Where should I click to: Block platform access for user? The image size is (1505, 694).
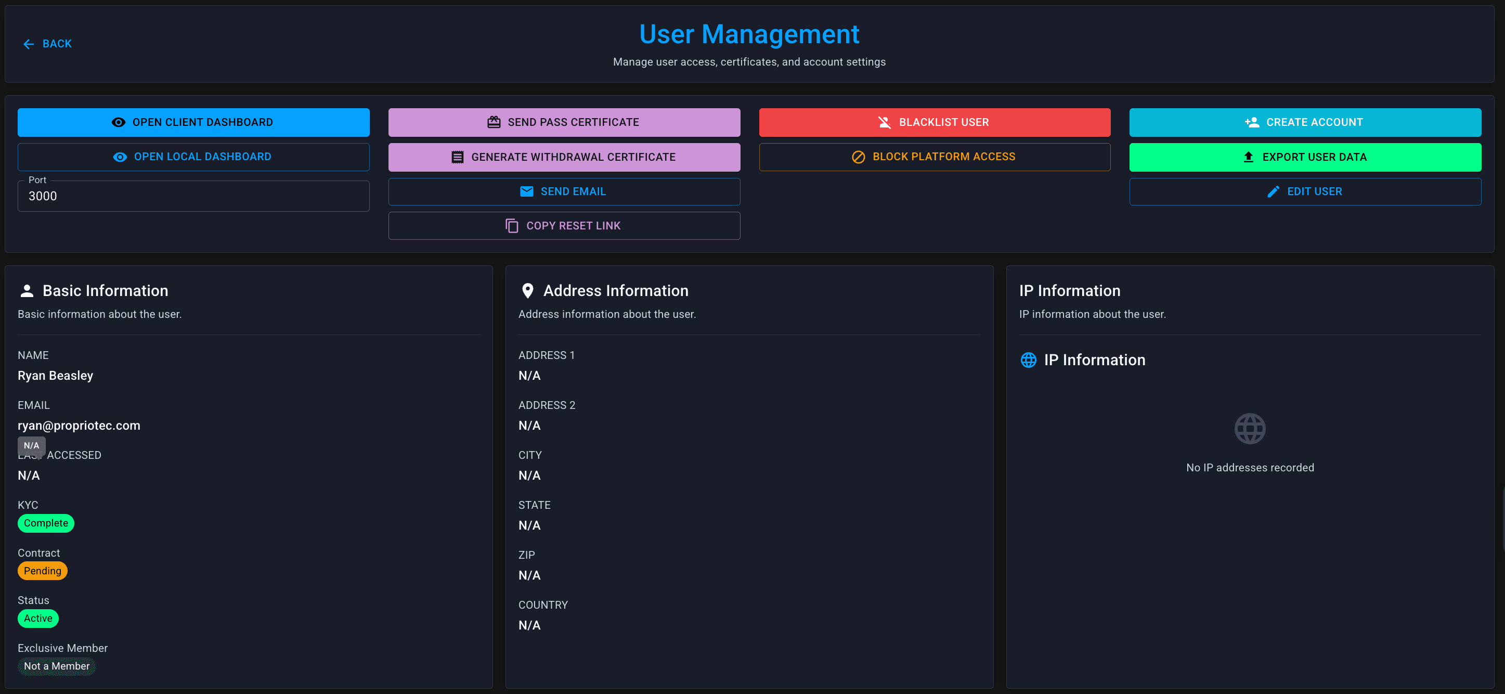tap(935, 157)
